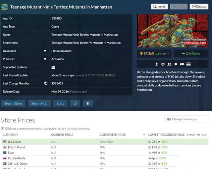
Task: Open the Activision publisher link
Action: (58, 59)
